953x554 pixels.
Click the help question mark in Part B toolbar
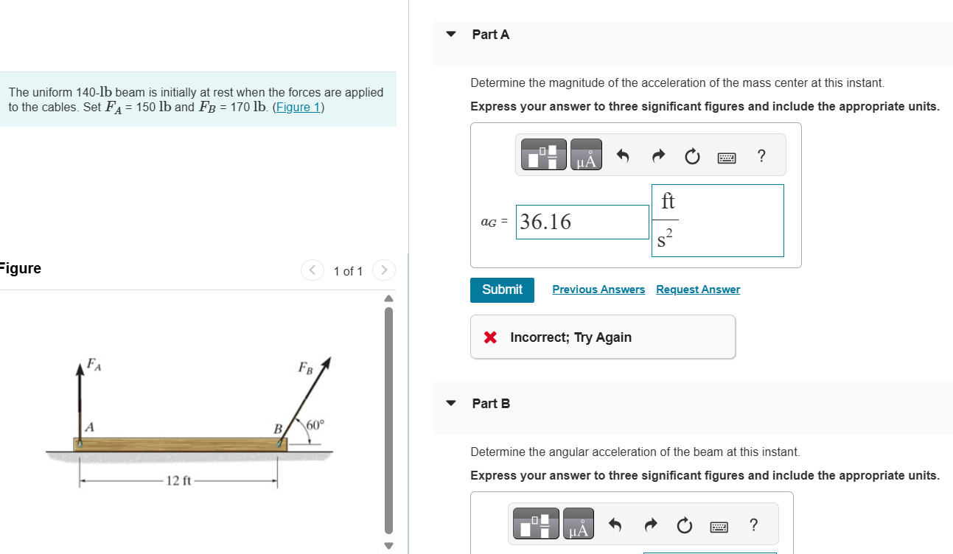(x=753, y=525)
